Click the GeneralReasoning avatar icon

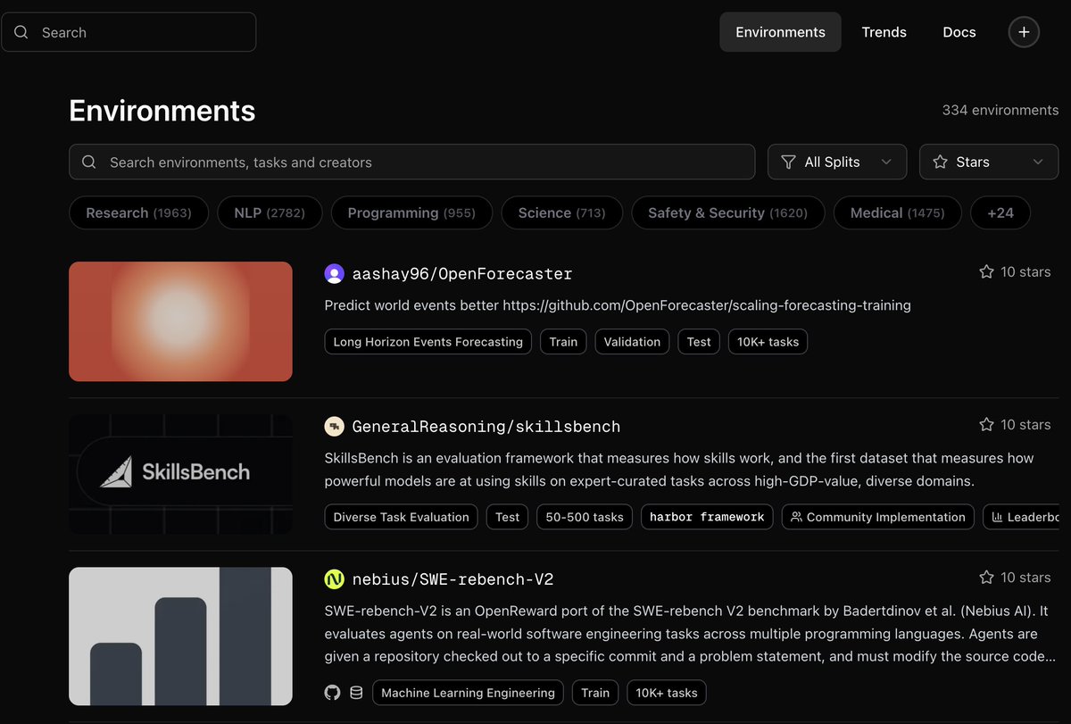334,427
